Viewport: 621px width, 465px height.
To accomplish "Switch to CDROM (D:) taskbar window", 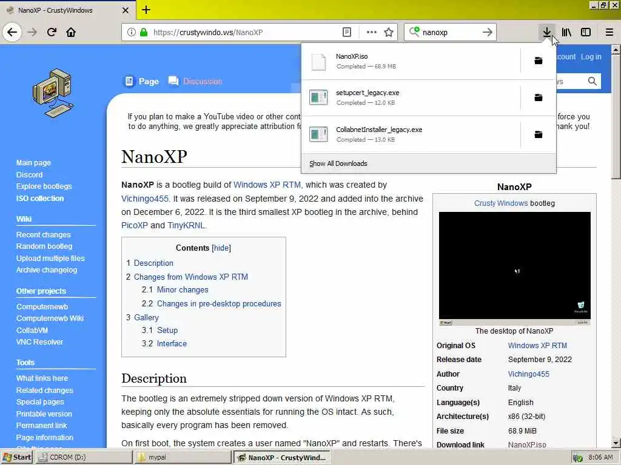I will (x=84, y=457).
